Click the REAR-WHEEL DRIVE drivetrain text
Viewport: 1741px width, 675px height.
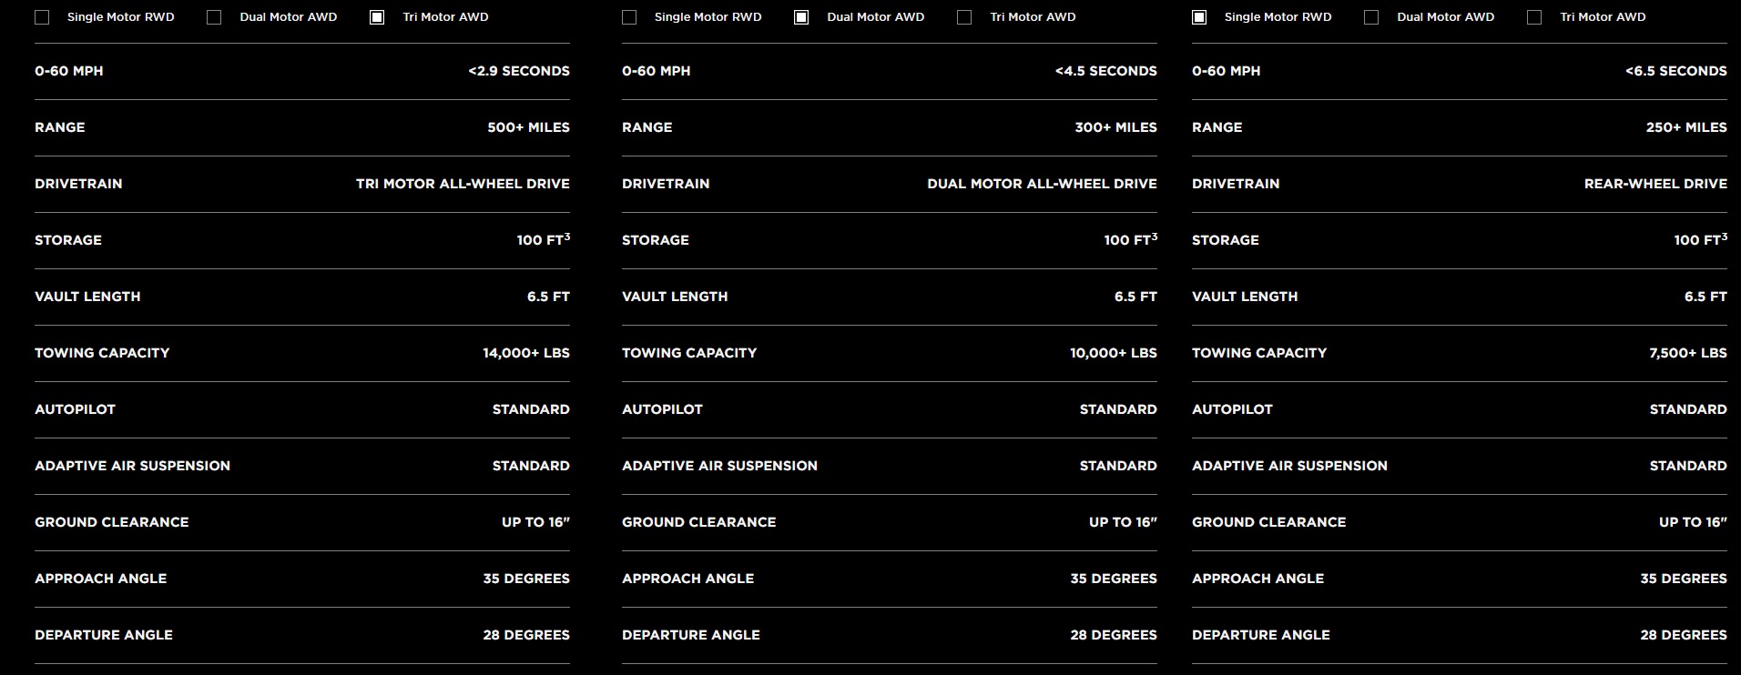1655,184
